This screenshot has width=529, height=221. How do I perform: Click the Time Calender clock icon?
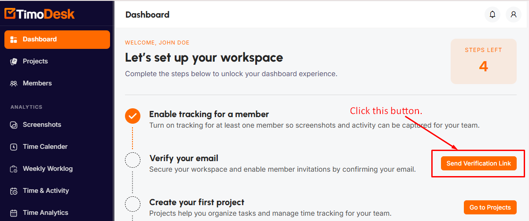[14, 147]
